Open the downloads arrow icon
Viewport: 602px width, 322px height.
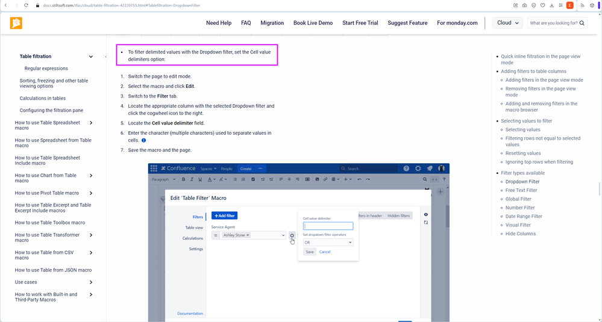click(552, 5)
